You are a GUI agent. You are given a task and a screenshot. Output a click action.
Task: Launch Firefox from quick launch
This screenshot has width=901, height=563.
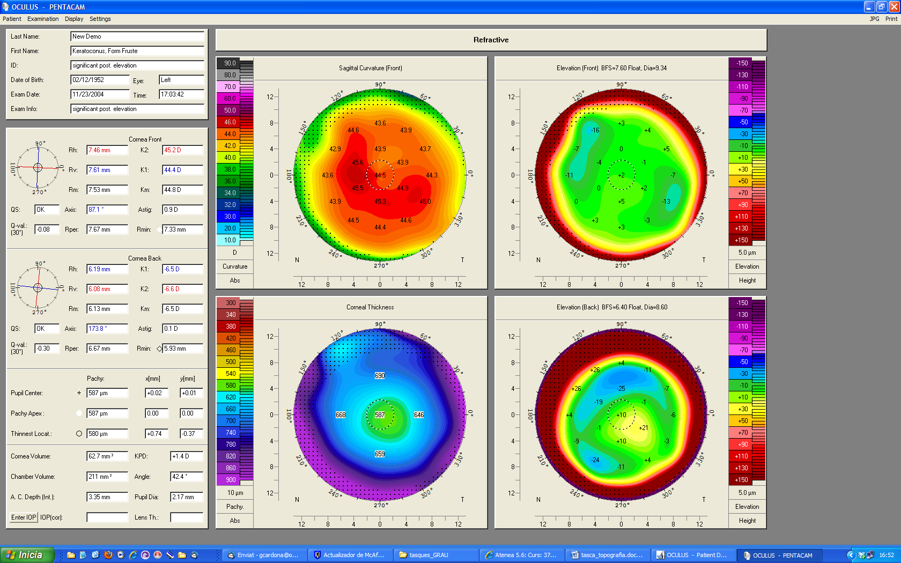tap(108, 555)
